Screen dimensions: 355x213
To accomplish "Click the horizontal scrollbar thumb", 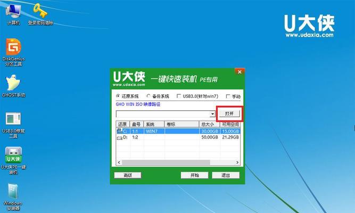I will pyautogui.click(x=166, y=162).
